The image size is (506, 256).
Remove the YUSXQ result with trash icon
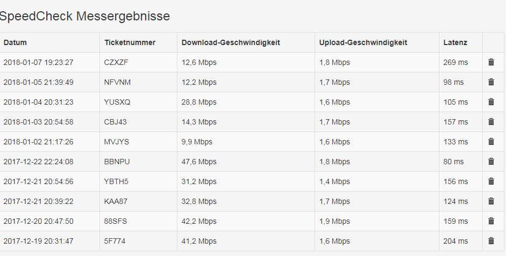pyautogui.click(x=491, y=102)
